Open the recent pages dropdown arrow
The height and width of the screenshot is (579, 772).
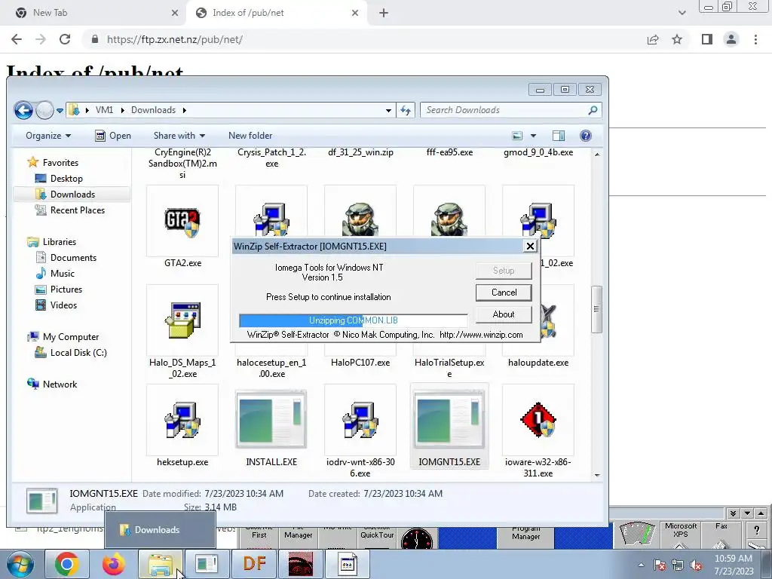tap(60, 110)
